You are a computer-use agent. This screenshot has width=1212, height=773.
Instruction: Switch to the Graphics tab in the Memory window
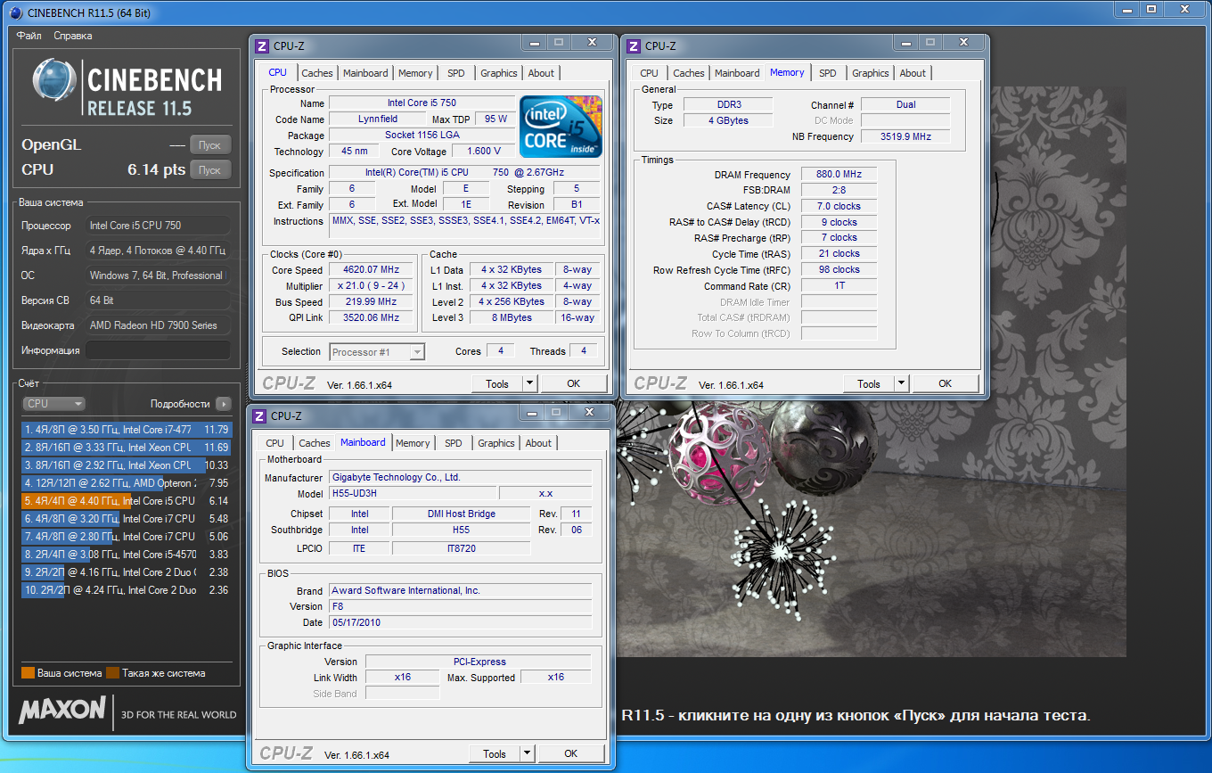(x=871, y=73)
